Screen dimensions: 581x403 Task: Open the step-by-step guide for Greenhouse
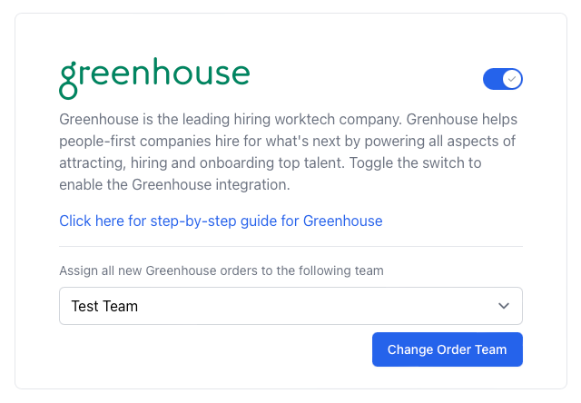coord(221,221)
